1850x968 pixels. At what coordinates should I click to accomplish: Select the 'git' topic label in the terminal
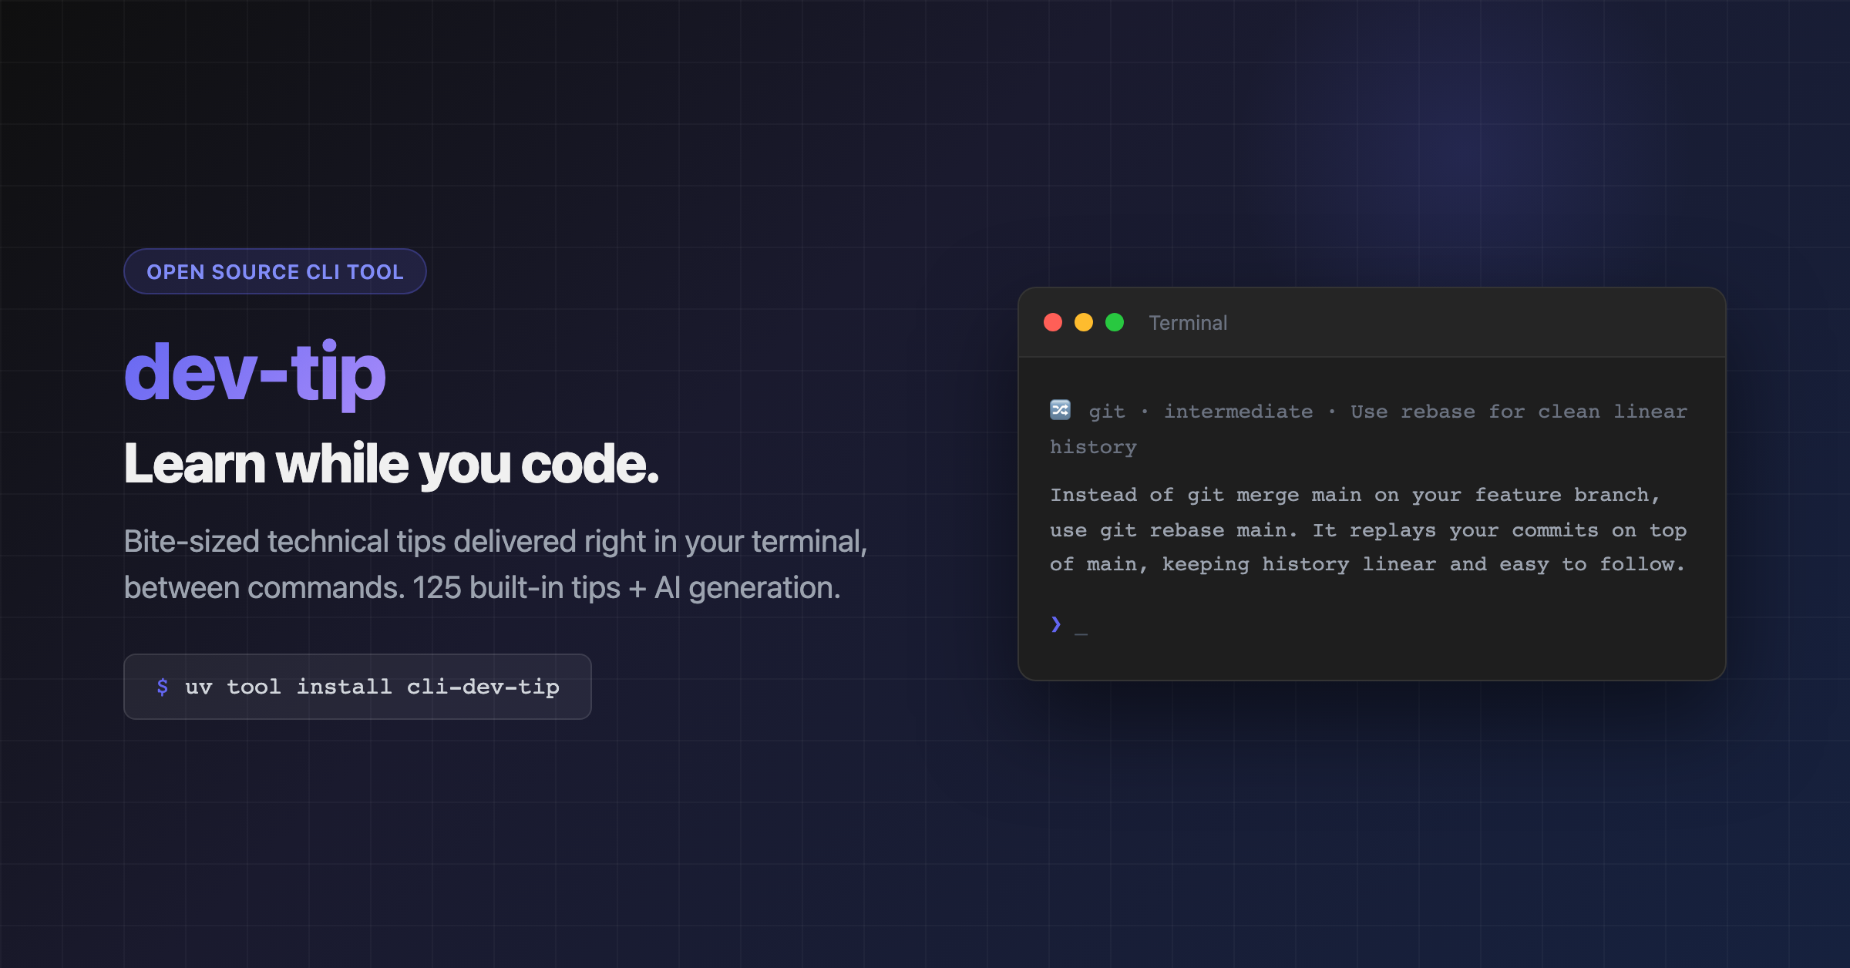click(x=1107, y=412)
